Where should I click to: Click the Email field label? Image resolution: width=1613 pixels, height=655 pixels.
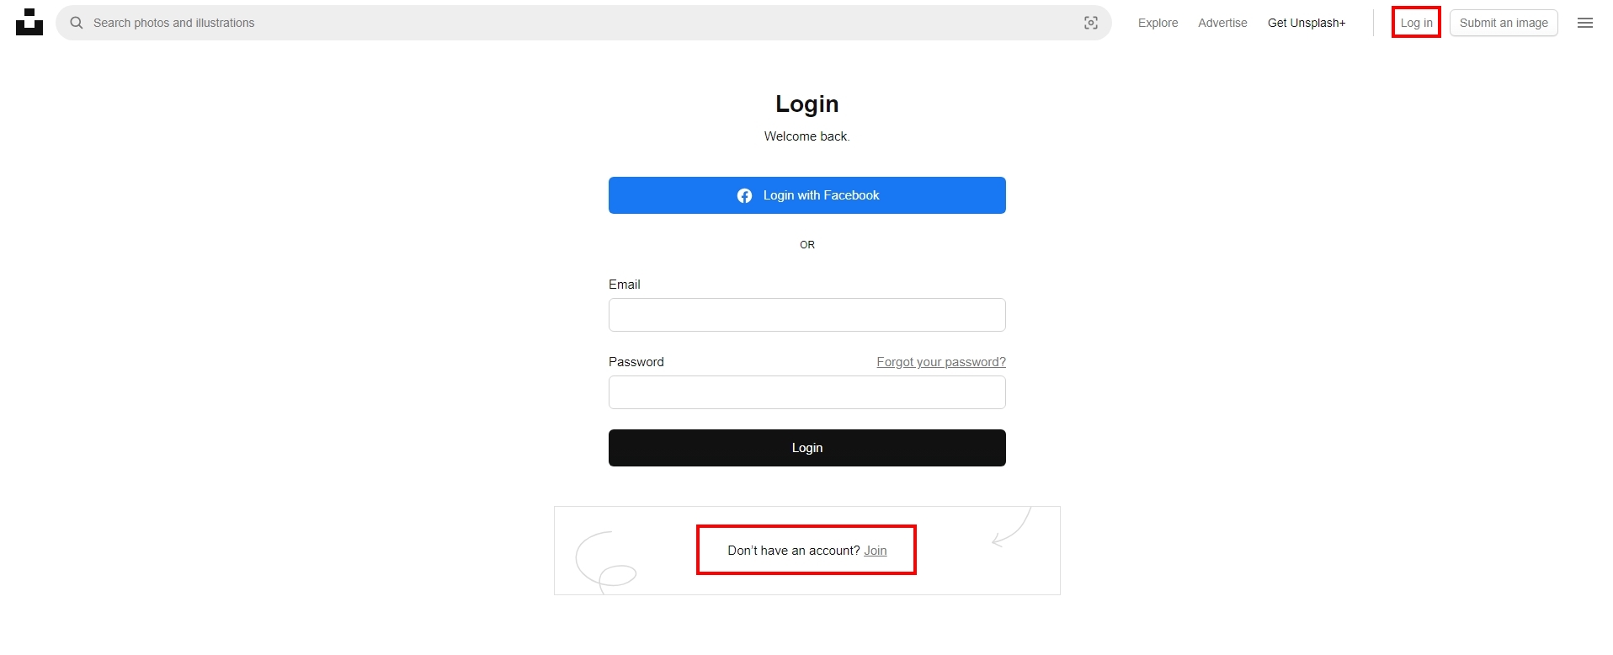624,285
